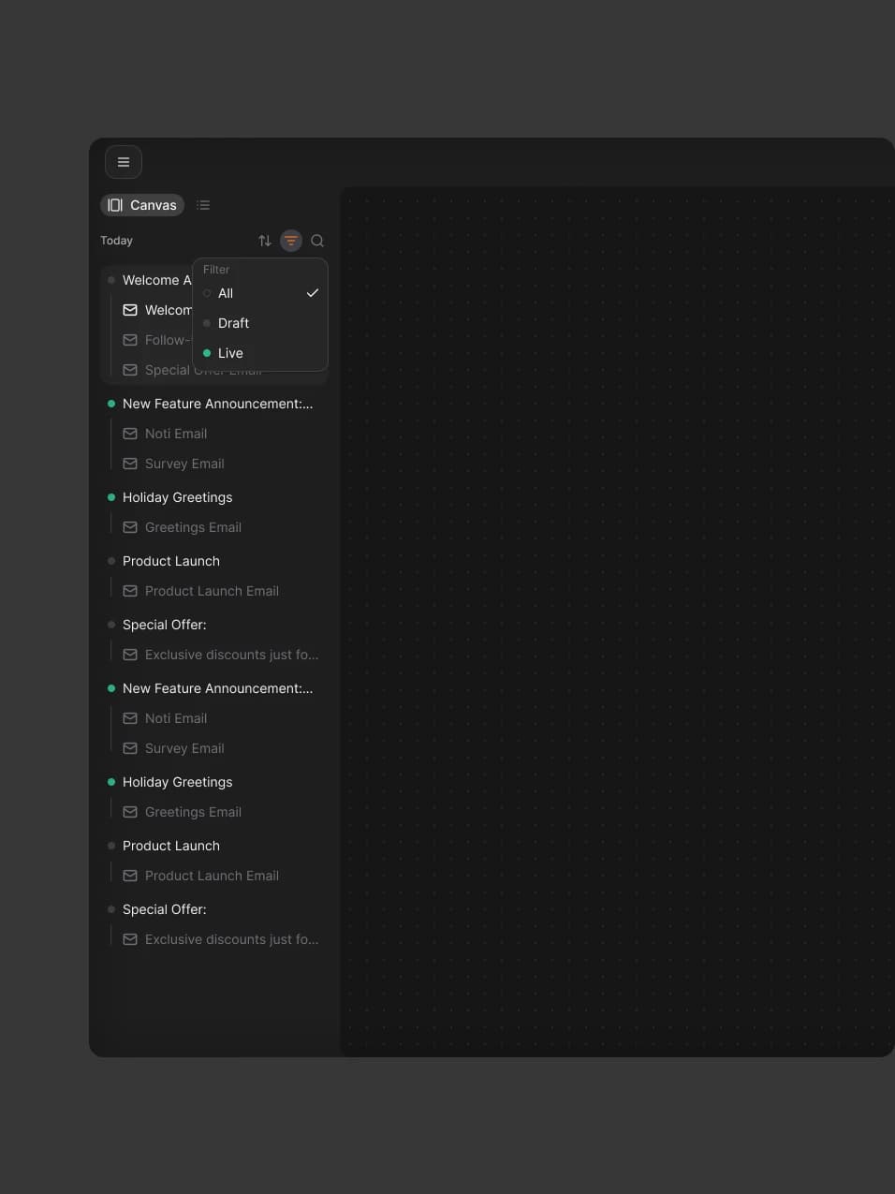This screenshot has height=1194, width=895.
Task: Open the hamburger menu button
Action: click(x=124, y=162)
